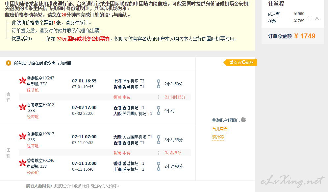Image resolution: width=328 pixels, height=192 pixels.
Task: Click 经济舱 under flight HX612
Action: (x=33, y=117)
